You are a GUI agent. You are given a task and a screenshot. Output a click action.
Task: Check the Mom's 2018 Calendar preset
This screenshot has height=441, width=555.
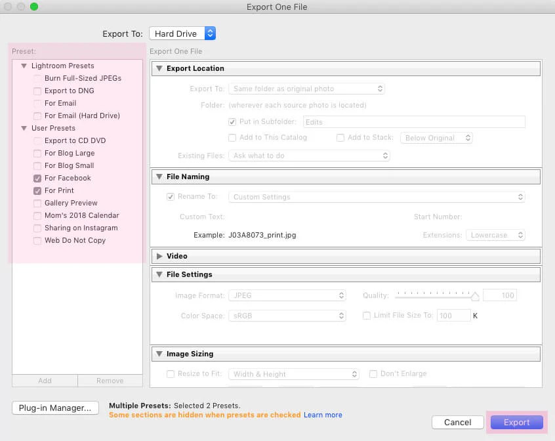[x=37, y=215]
